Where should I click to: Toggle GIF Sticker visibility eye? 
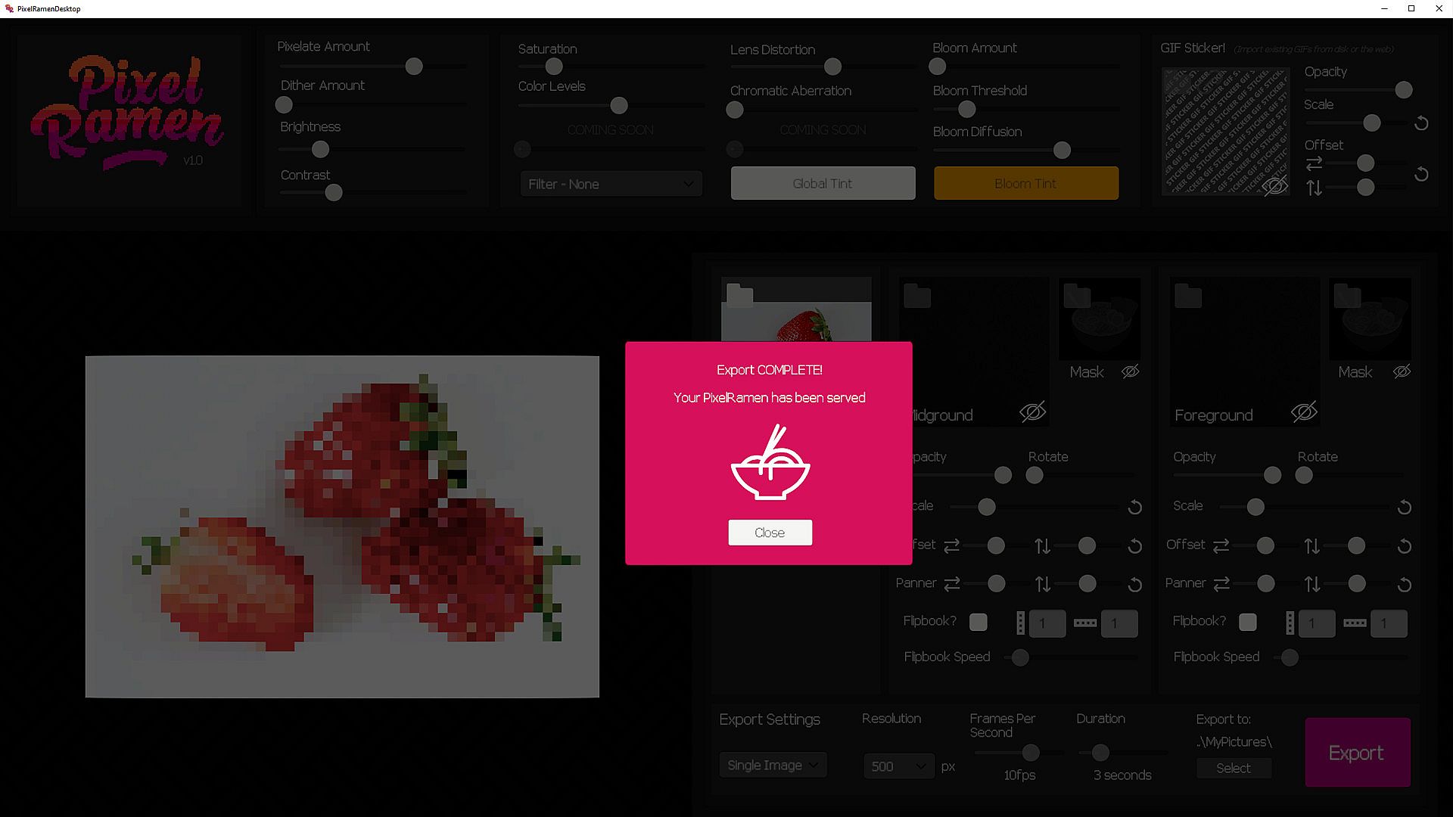[1274, 185]
